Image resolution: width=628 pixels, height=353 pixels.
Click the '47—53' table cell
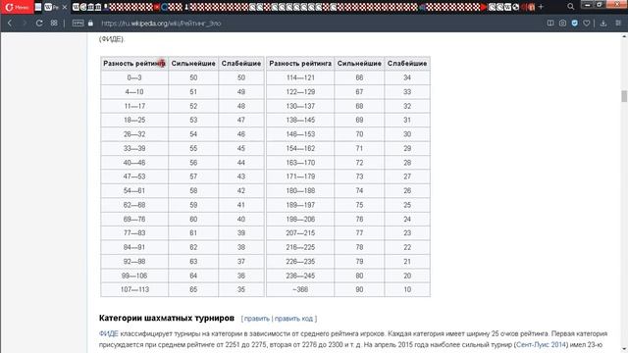tap(134, 176)
